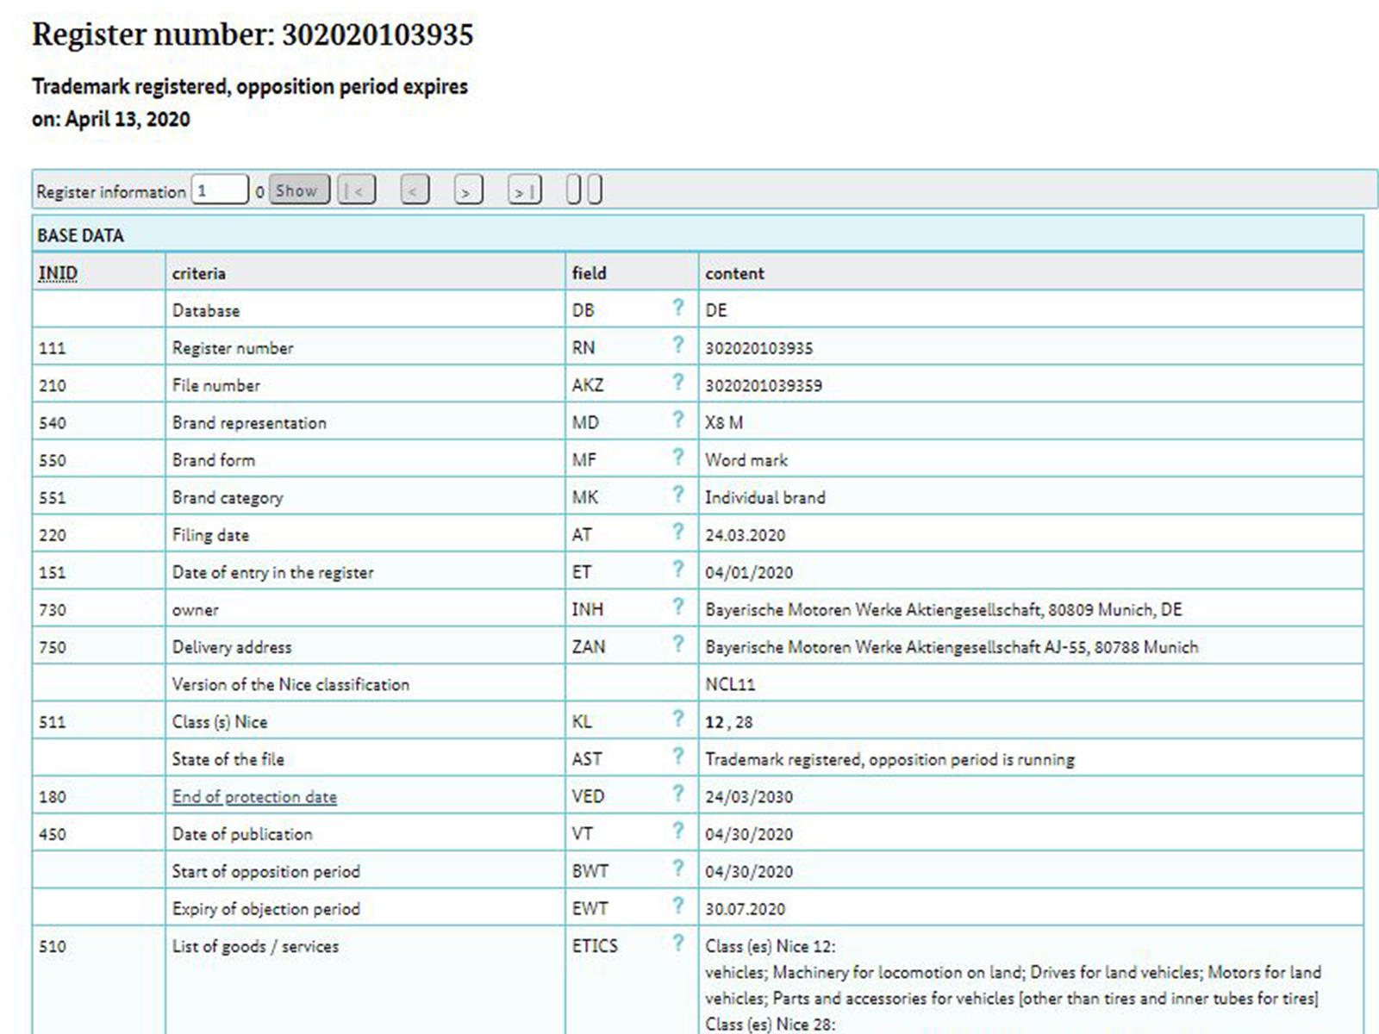Click the Show button
Screen dimensions: 1379x1034
pyautogui.click(x=298, y=190)
